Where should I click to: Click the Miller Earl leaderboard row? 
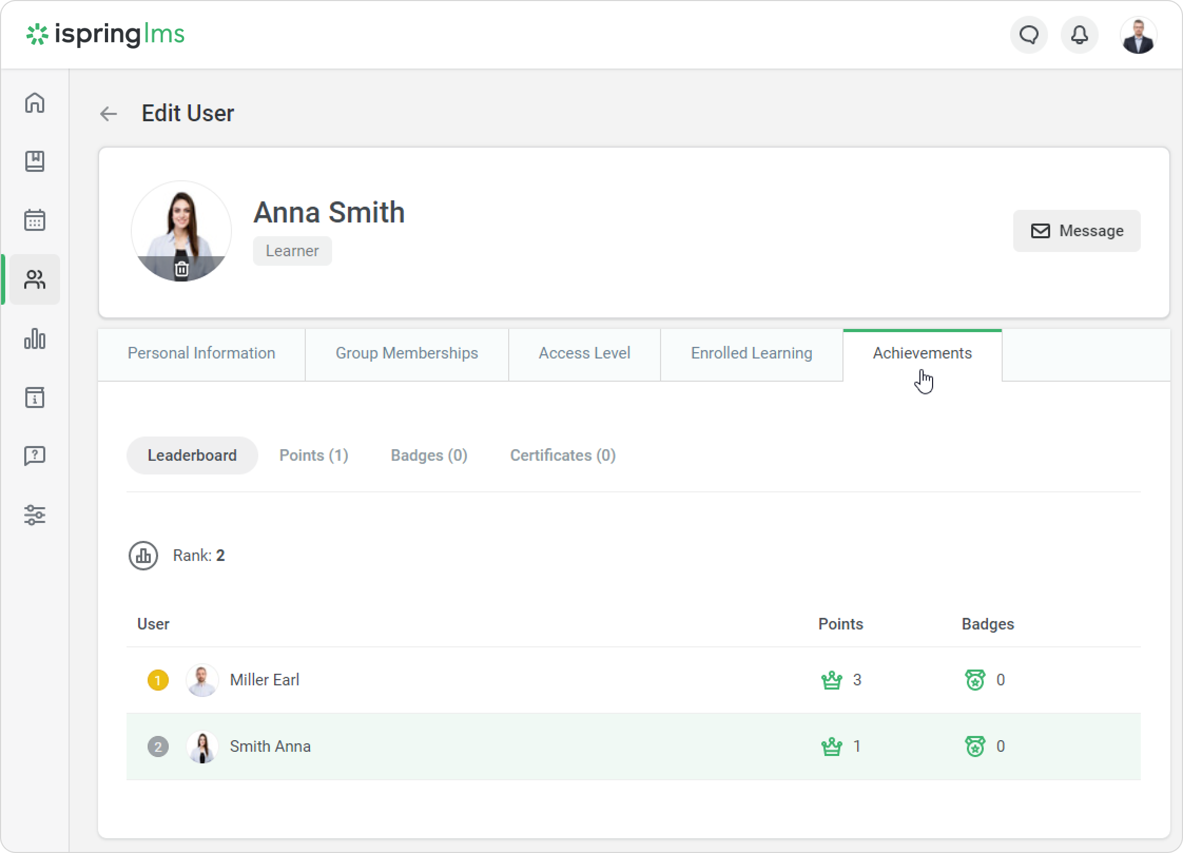click(x=264, y=680)
